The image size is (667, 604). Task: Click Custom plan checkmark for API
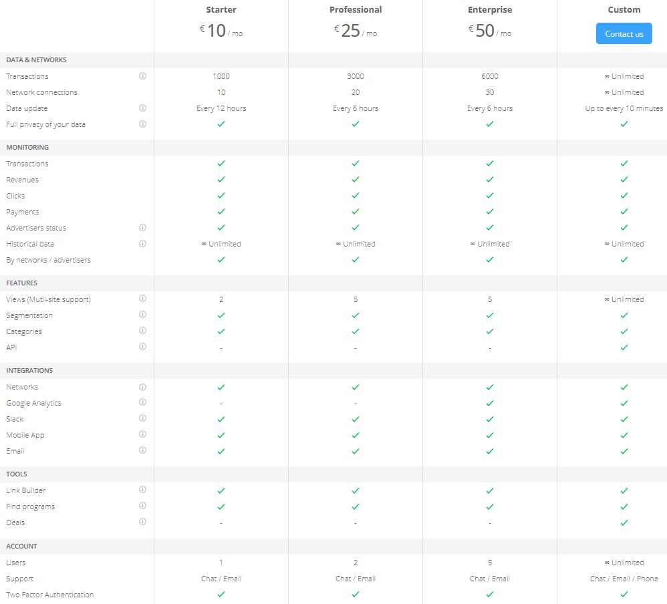[x=624, y=347]
